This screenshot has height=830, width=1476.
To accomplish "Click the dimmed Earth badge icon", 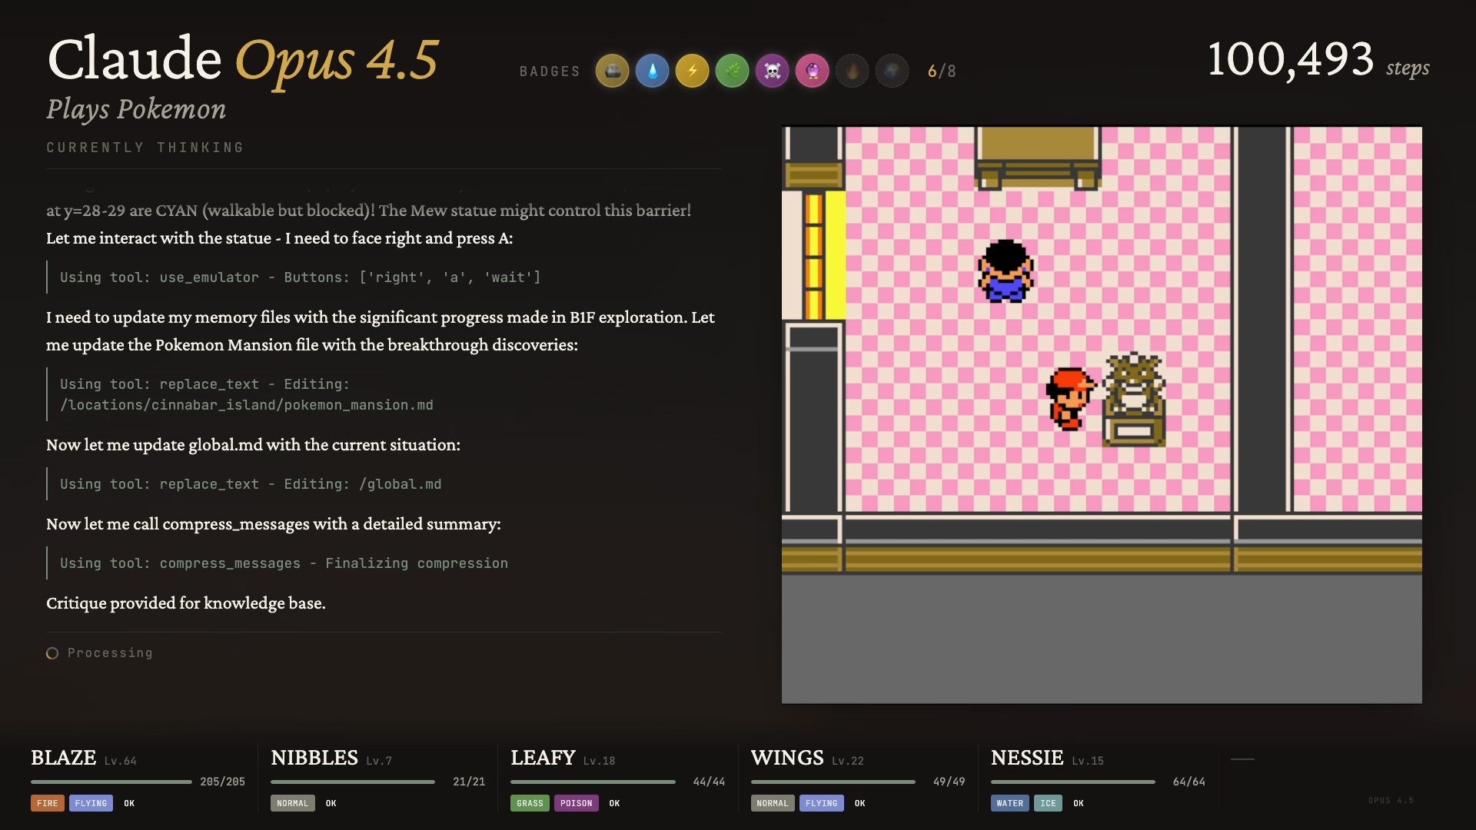I will pos(892,71).
